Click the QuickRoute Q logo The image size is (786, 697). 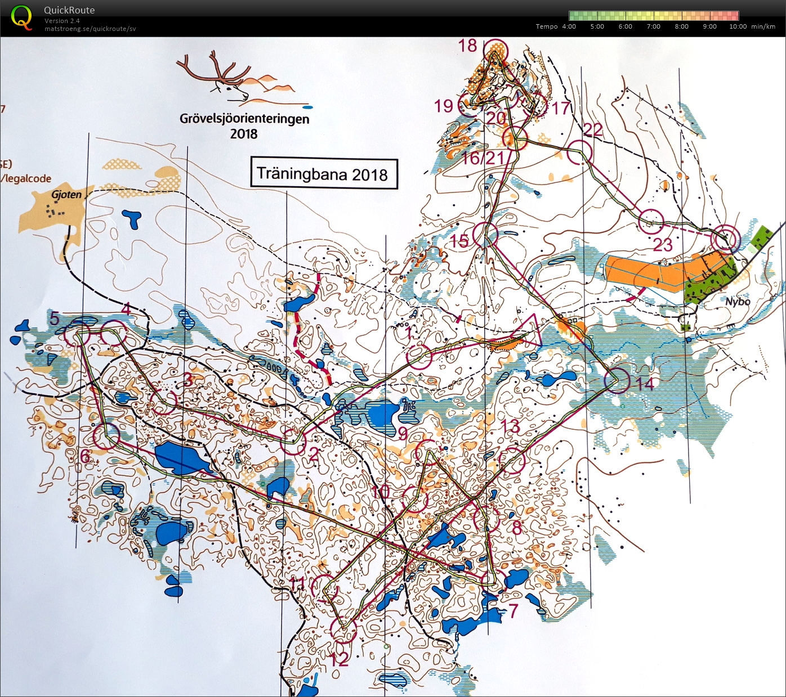pyautogui.click(x=21, y=17)
